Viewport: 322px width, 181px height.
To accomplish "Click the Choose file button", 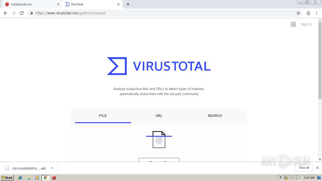I will click(x=159, y=160).
